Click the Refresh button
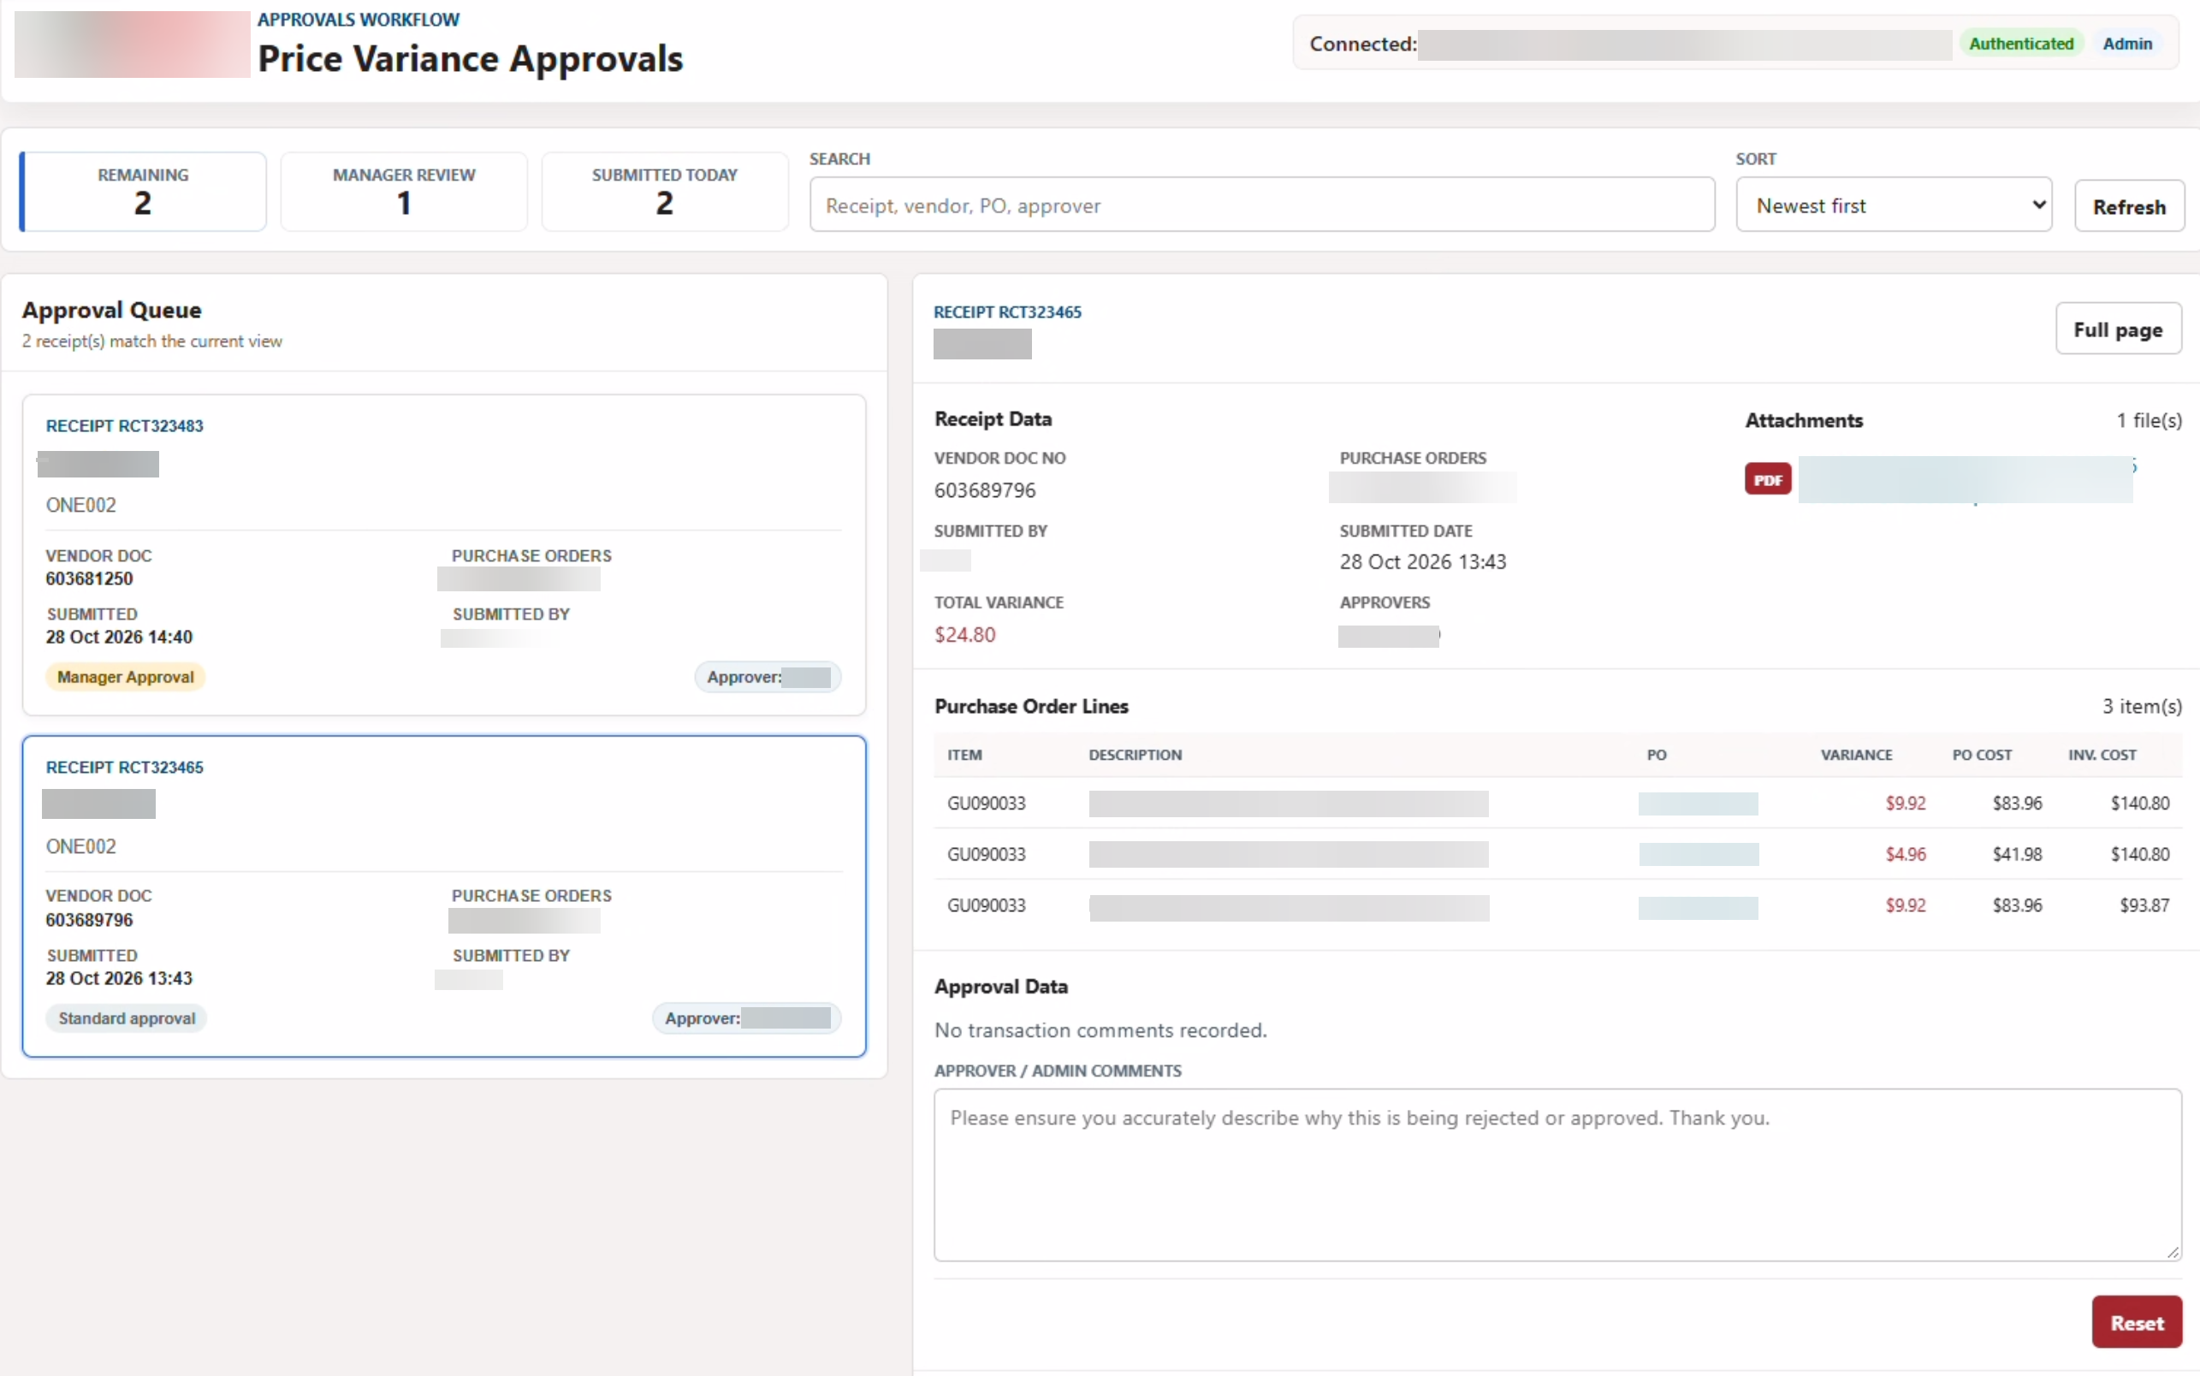The width and height of the screenshot is (2200, 1376). pos(2128,206)
